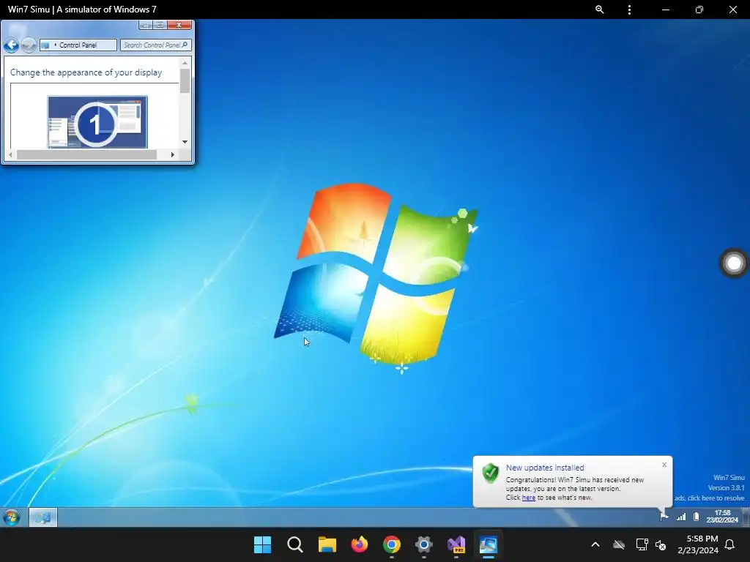Open the three-dot menu in title bar

[x=629, y=10]
